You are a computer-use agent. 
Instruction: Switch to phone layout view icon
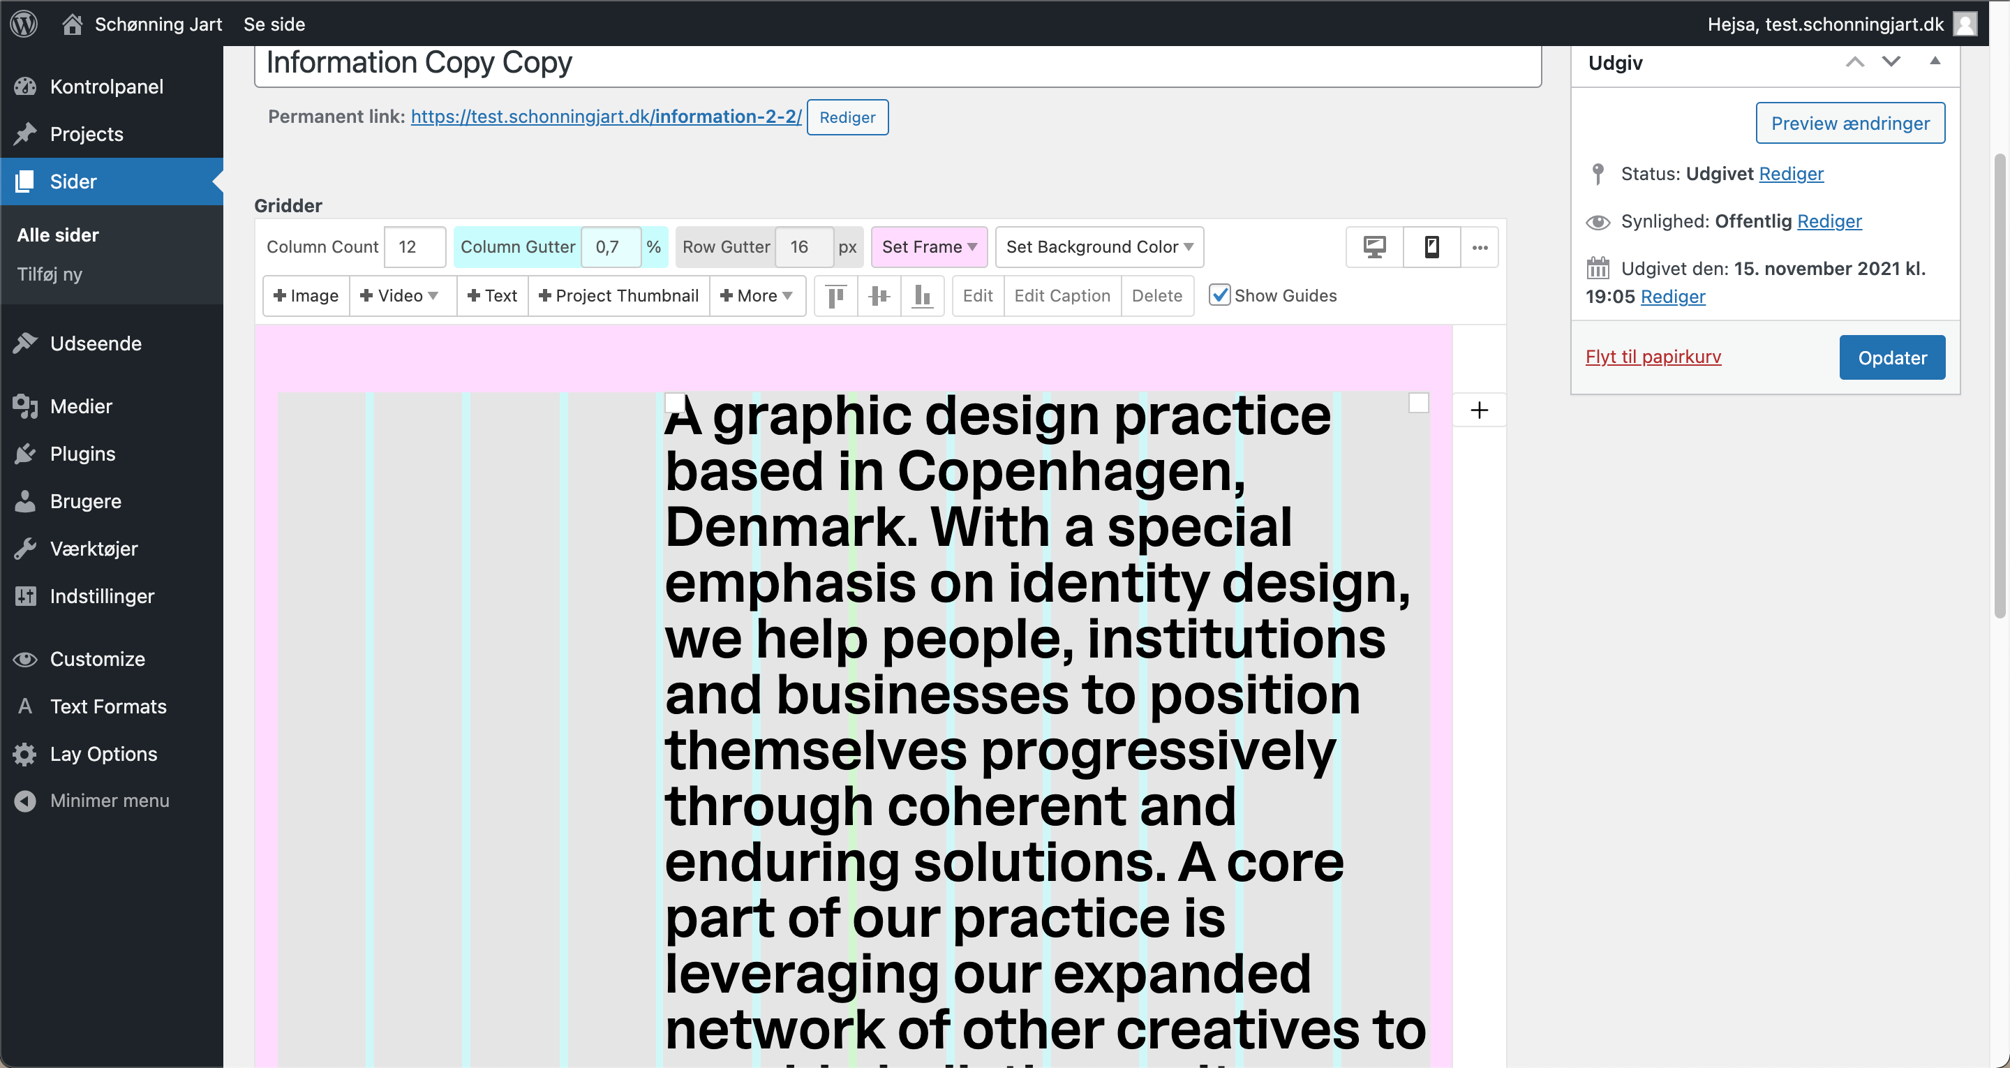pos(1431,248)
